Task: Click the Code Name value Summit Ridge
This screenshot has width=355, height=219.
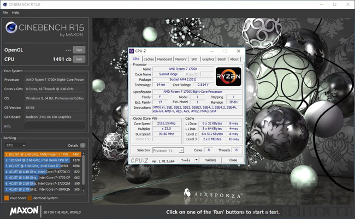Action: point(168,74)
